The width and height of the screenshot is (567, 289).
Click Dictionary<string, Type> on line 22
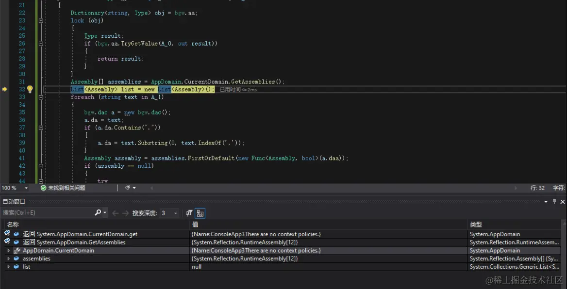click(x=111, y=13)
